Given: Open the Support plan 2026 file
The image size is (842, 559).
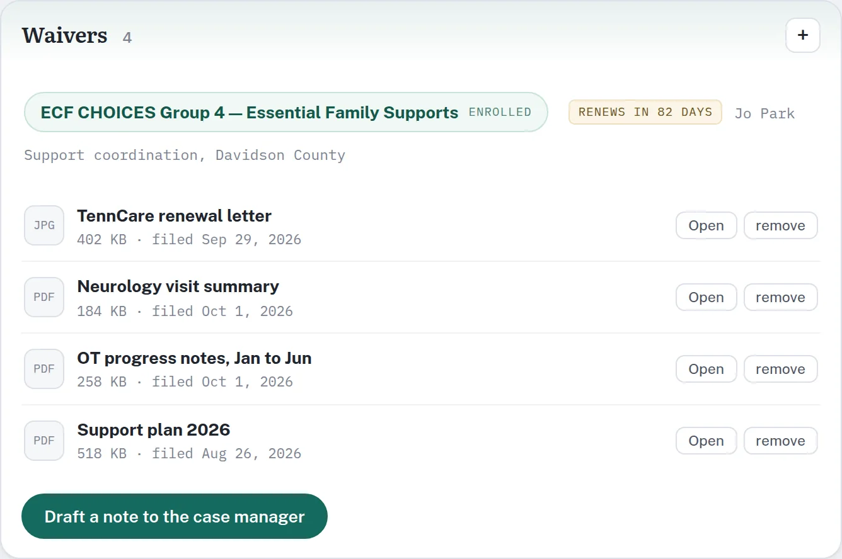Looking at the screenshot, I should [706, 441].
